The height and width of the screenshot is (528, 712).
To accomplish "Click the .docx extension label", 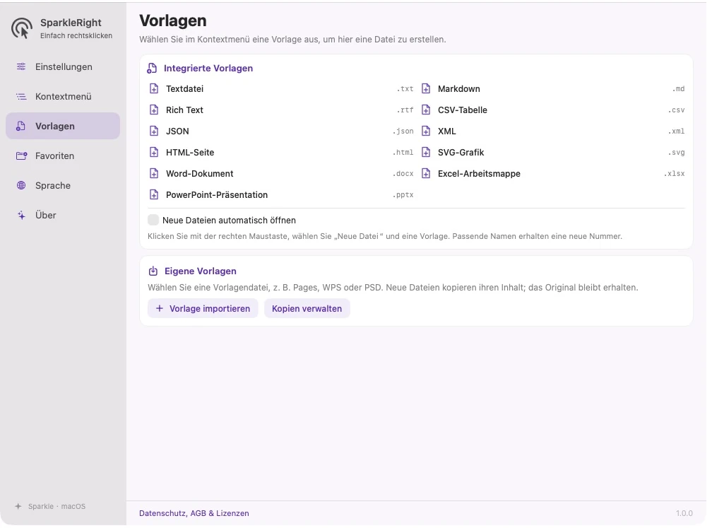I will tap(403, 174).
